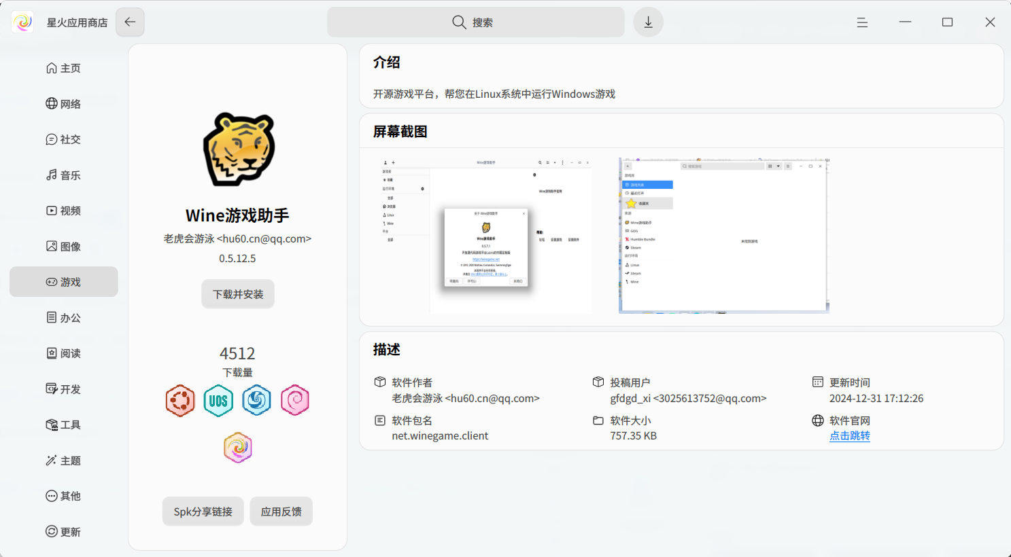Open the download manager icon
The image size is (1011, 557).
coord(648,22)
